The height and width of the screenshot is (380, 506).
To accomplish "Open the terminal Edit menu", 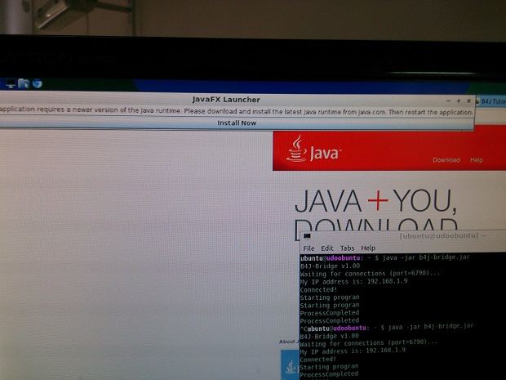I will [327, 248].
